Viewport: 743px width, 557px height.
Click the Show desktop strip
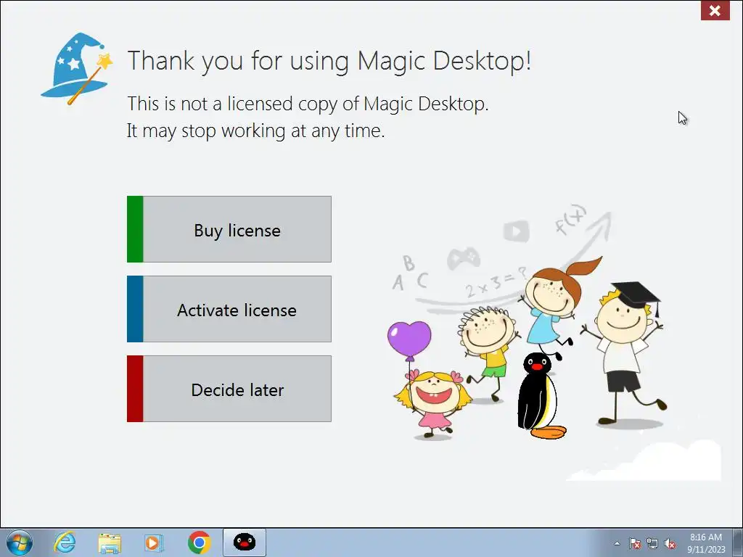pos(737,542)
